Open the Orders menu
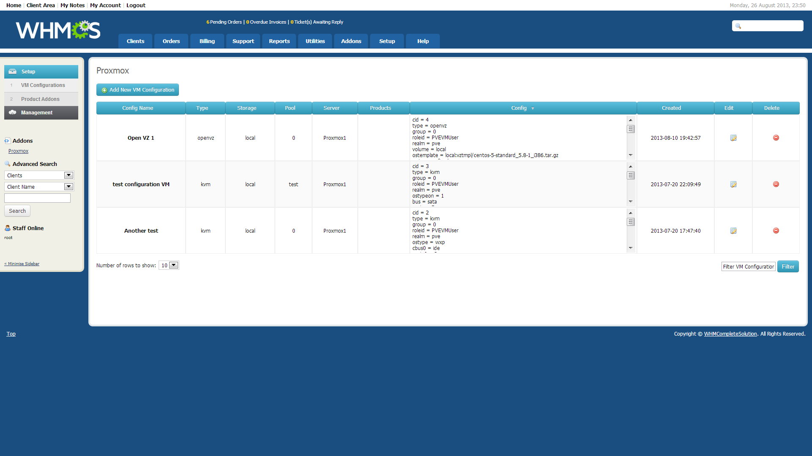812x456 pixels. click(x=171, y=41)
